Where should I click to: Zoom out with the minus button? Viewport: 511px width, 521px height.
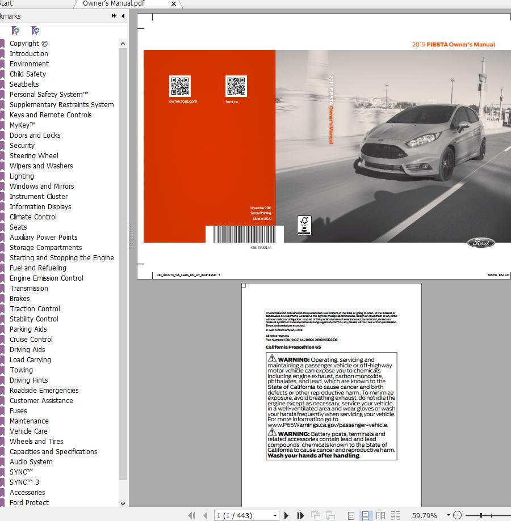pyautogui.click(x=458, y=515)
